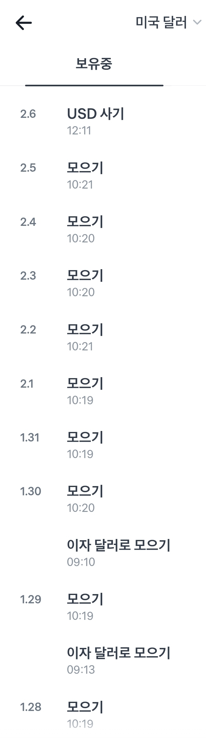Open the 미국 달러 currency dropdown
Viewport: 206px width, 739px height.
coord(161,23)
